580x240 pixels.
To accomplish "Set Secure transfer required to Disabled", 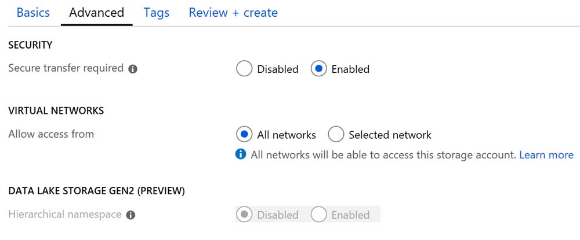I will (245, 69).
